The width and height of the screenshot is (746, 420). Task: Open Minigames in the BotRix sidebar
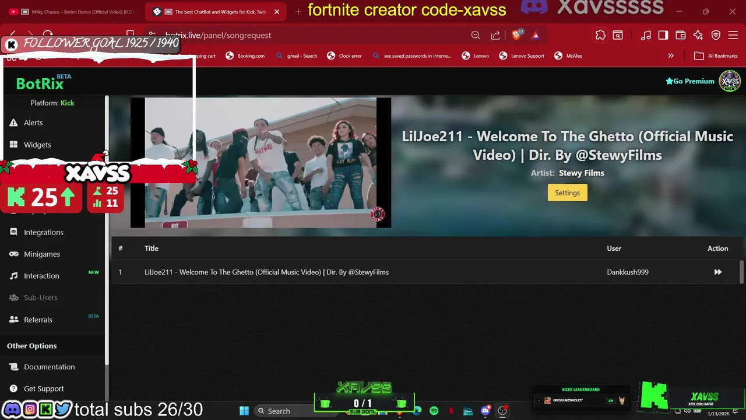click(x=42, y=254)
